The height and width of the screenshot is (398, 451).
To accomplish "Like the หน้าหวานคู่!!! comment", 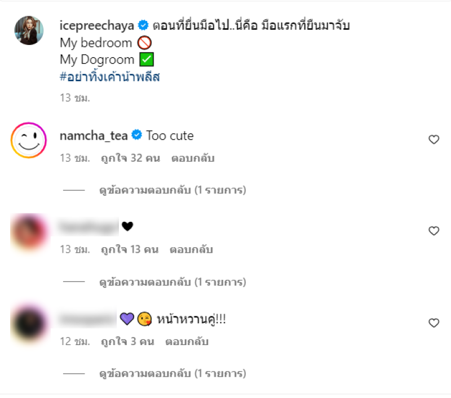I will pyautogui.click(x=434, y=323).
